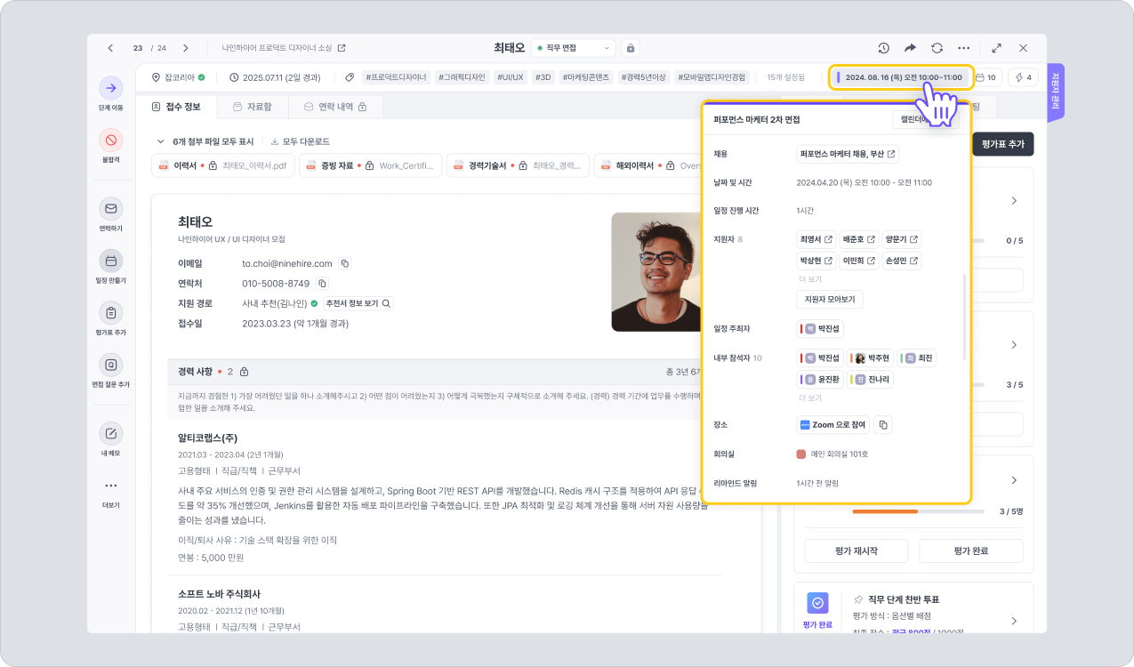The width and height of the screenshot is (1134, 667).
Task: Click the 단계 이동 arrow icon in the sidebar
Action: (x=111, y=88)
